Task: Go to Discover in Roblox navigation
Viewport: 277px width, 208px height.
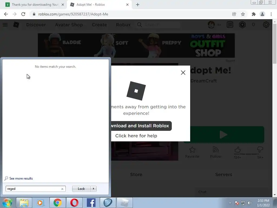Action: tap(36, 25)
